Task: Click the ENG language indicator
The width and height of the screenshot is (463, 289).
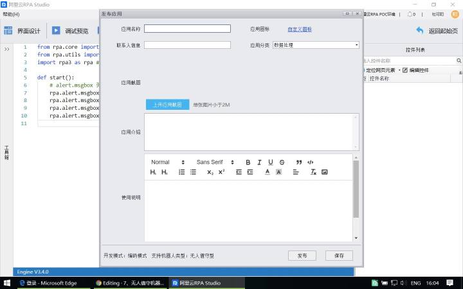Action: point(415,283)
